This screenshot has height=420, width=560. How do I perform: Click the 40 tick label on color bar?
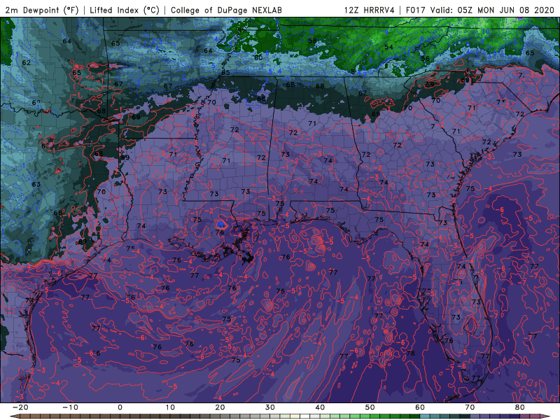pos(320,407)
